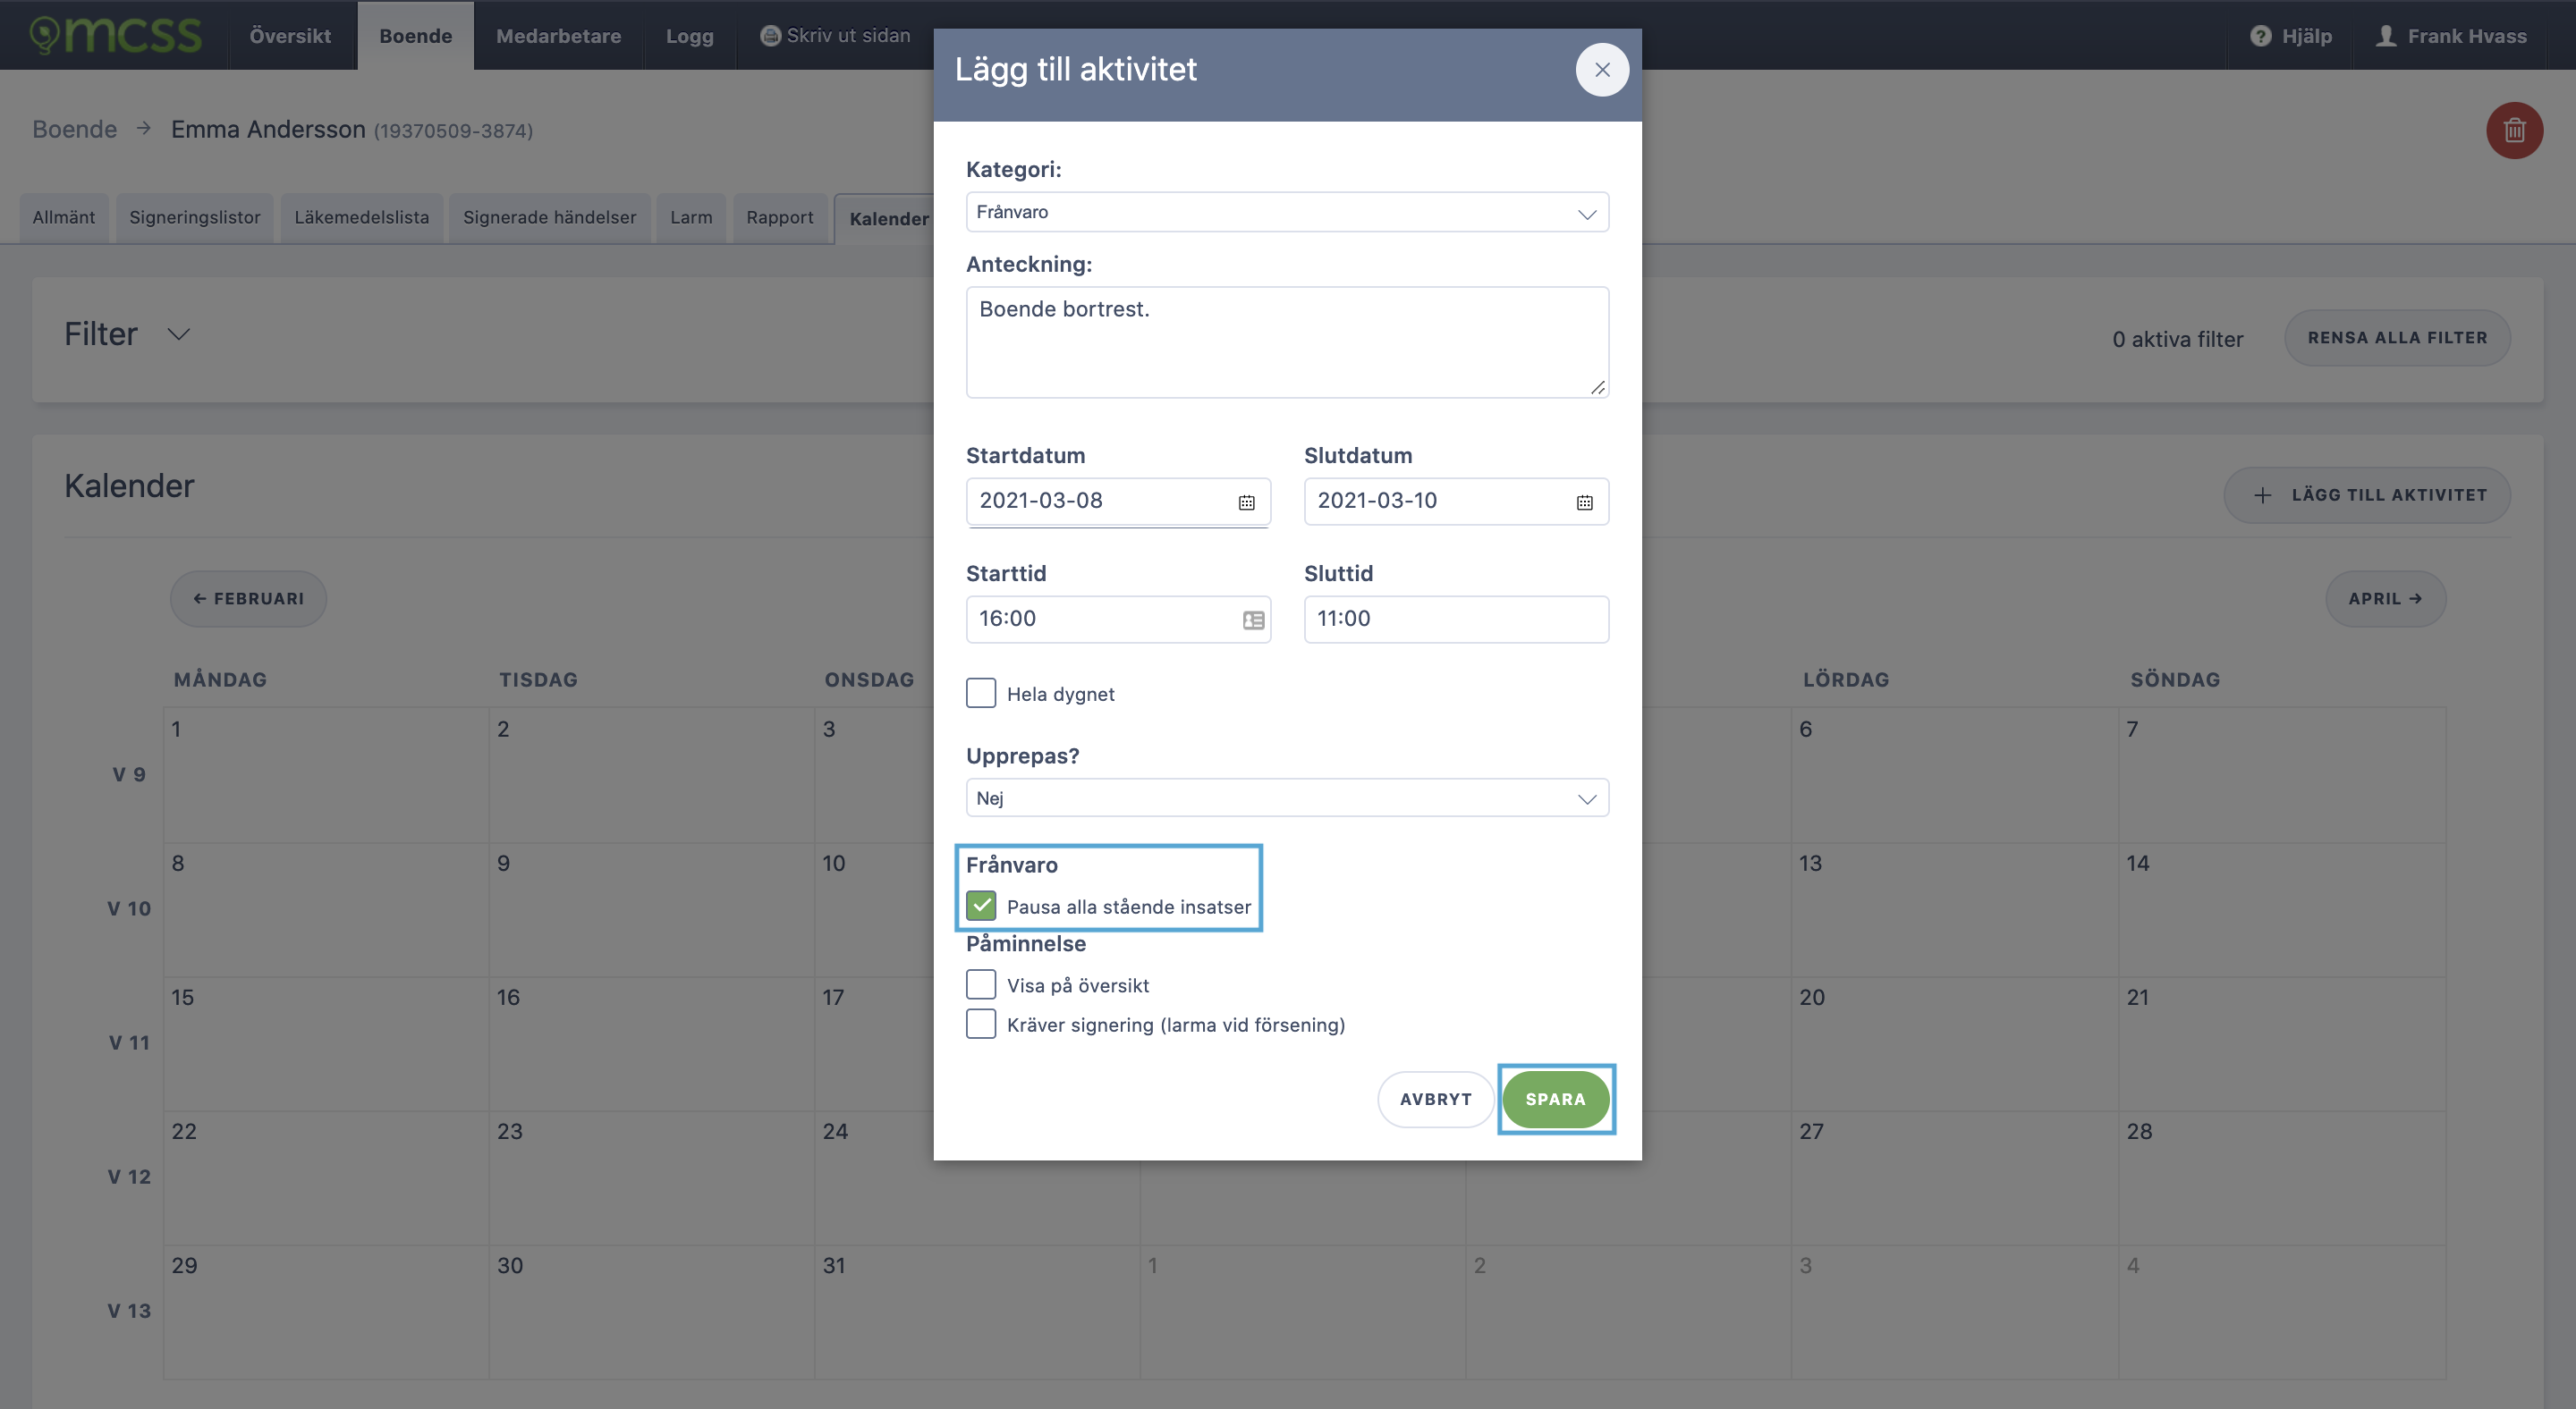Open Frank Hvass user menu
The width and height of the screenshot is (2576, 1409).
(2451, 36)
